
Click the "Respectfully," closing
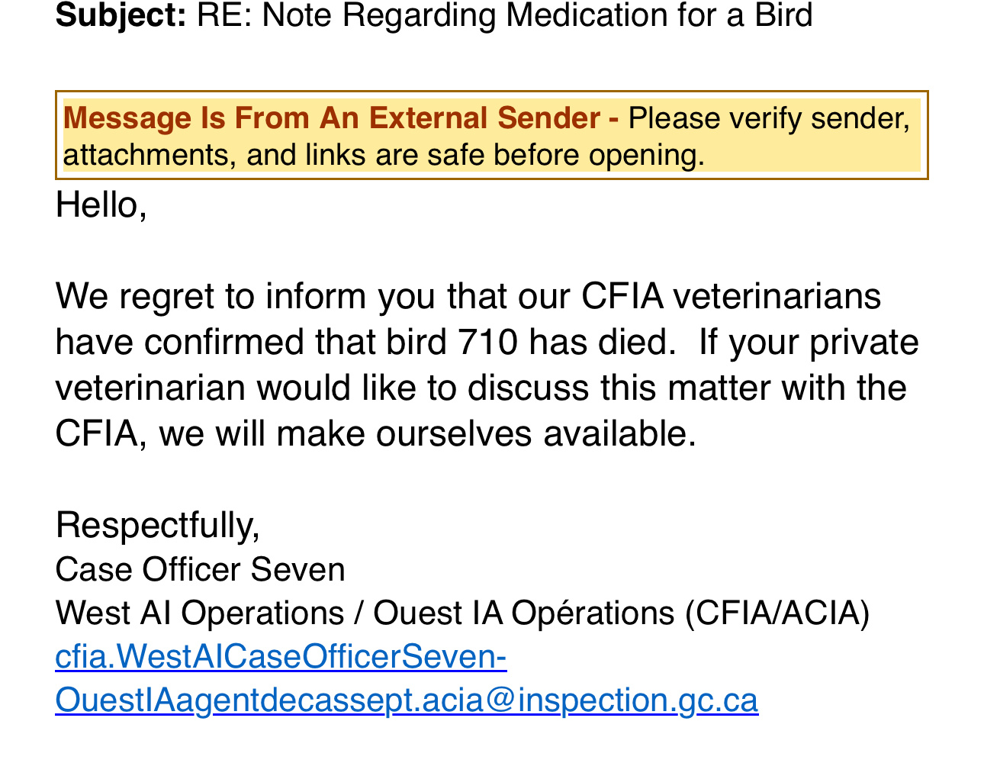157,525
